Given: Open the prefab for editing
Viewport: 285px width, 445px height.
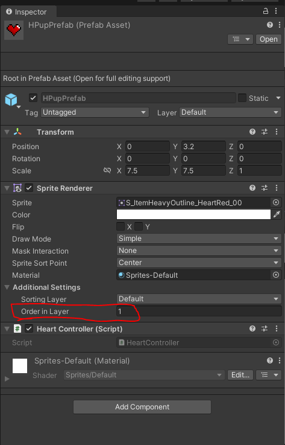Looking at the screenshot, I should (269, 39).
